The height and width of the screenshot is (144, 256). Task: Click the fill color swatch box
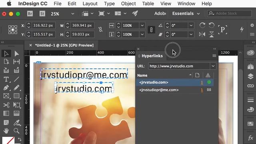[8, 140]
